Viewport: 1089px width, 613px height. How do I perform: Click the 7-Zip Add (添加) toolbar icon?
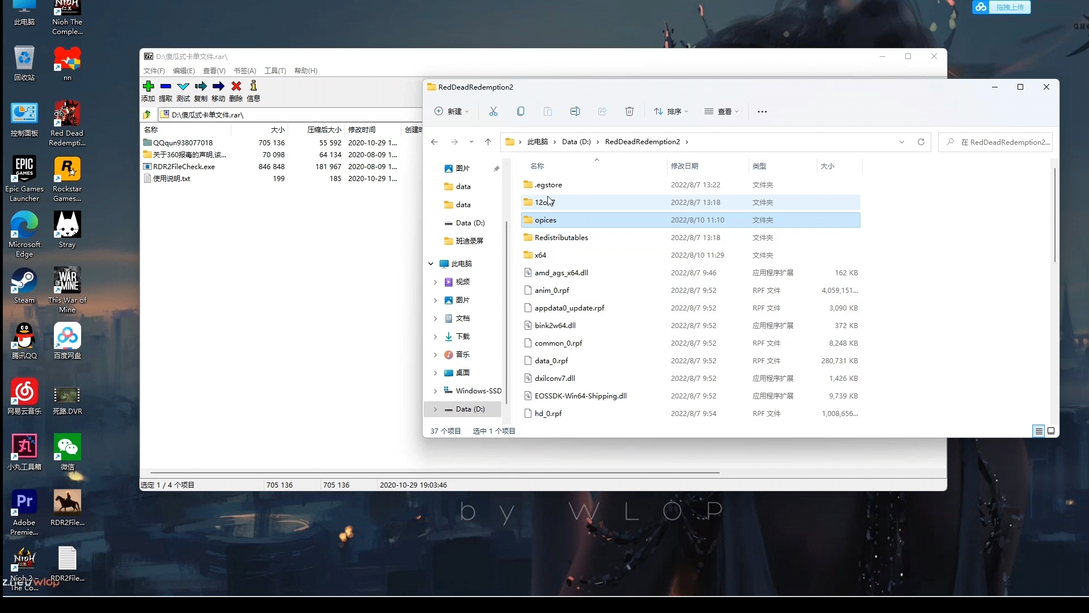coord(148,86)
